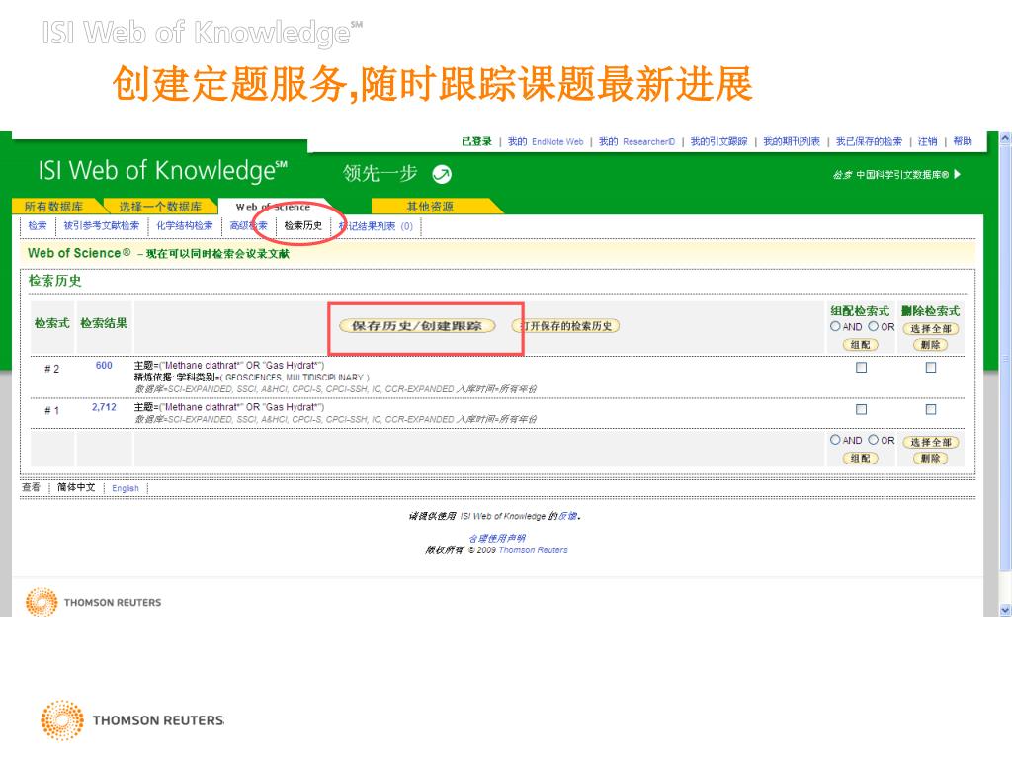Check combine checkbox for search #1
The width and height of the screenshot is (1012, 759).
tap(861, 409)
